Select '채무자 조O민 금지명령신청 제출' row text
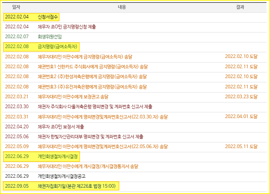 [67, 27]
